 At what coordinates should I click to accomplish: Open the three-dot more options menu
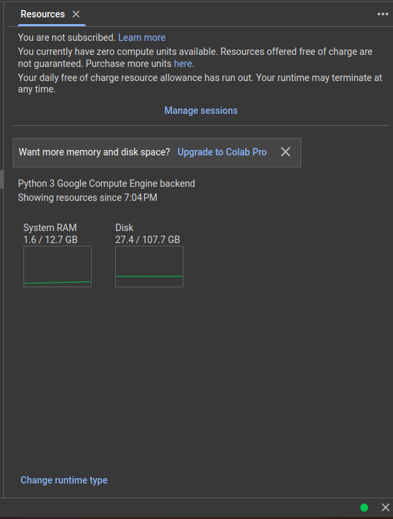tap(383, 14)
